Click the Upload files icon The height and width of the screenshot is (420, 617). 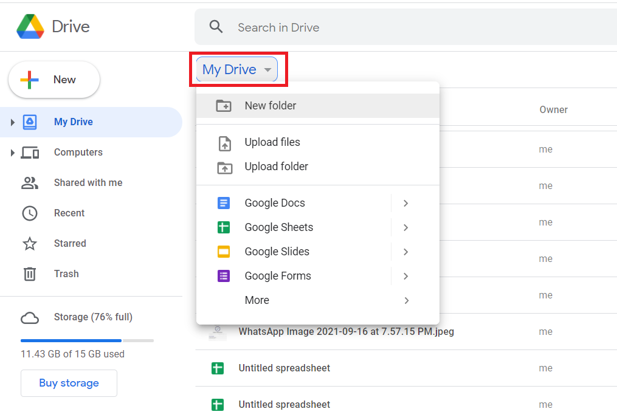tap(225, 143)
